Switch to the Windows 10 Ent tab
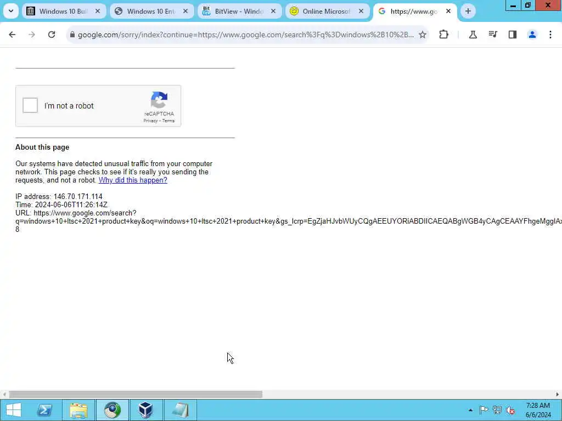The width and height of the screenshot is (562, 421). click(x=151, y=11)
